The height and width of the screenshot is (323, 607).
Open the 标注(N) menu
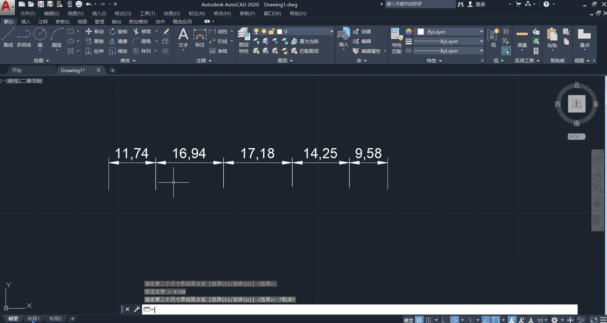point(197,13)
